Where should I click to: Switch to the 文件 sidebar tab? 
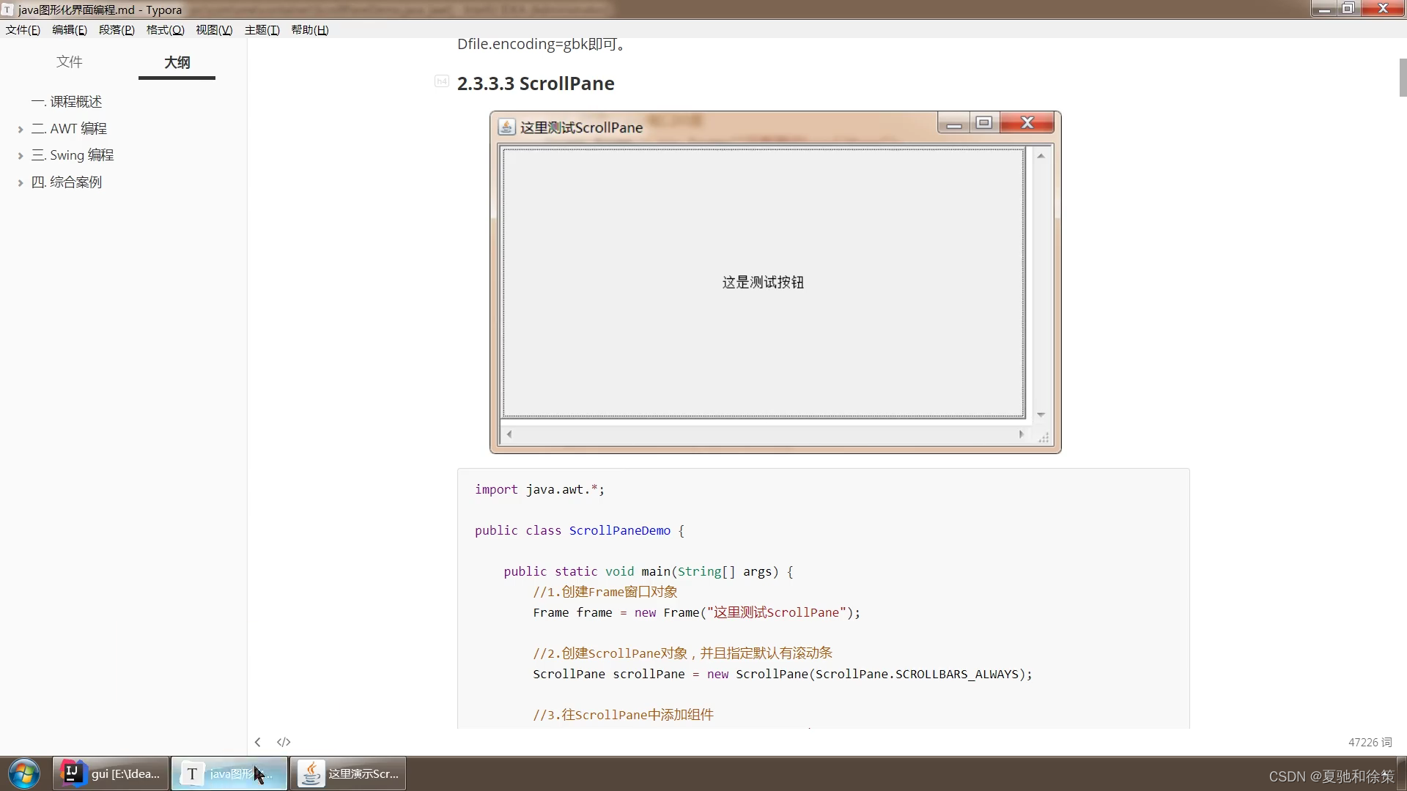click(70, 62)
